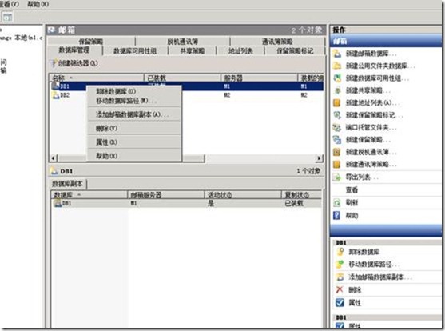Viewport: 445px width, 331px height.
Task: Click the 新建共享策略 icon
Action: 337,90
